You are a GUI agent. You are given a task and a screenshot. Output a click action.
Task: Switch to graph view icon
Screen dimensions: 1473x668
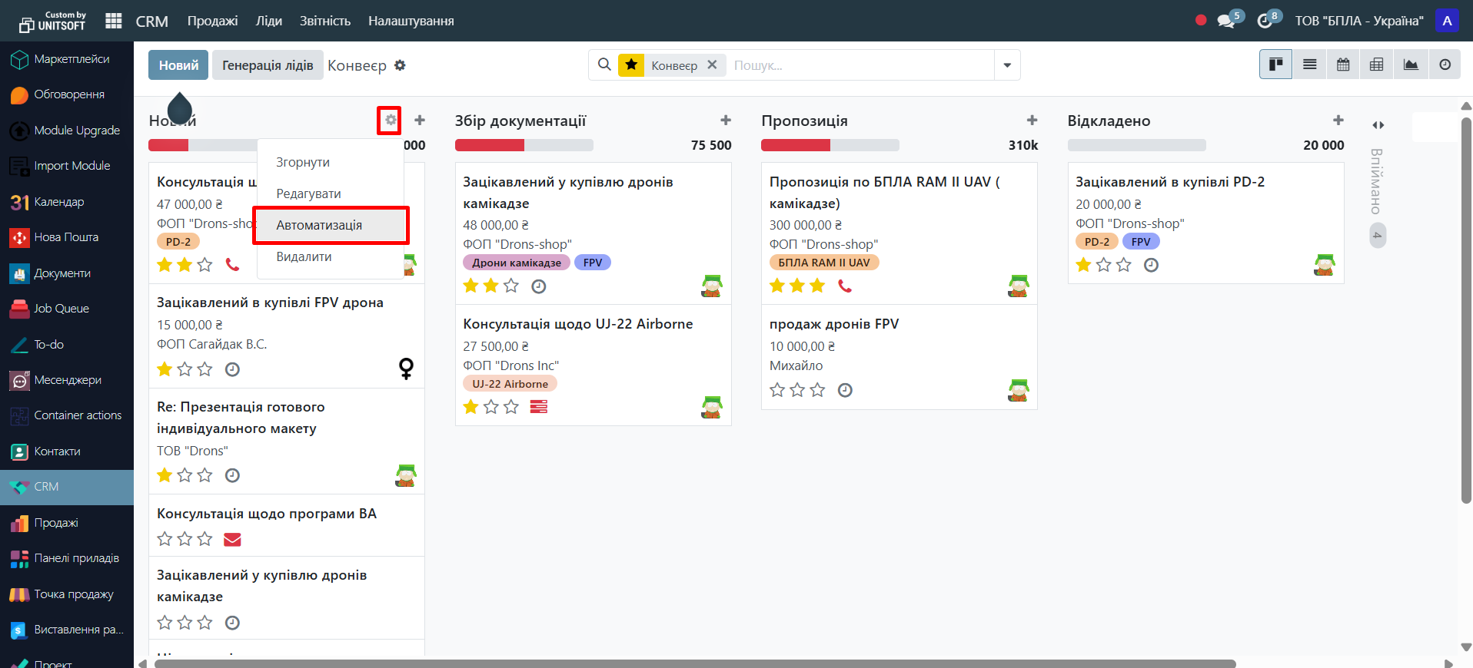1411,65
